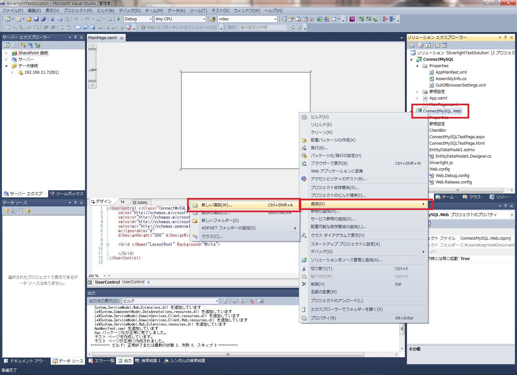Click the Save All icon

point(43,19)
